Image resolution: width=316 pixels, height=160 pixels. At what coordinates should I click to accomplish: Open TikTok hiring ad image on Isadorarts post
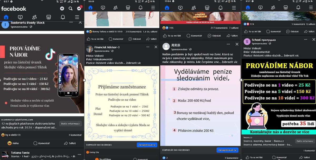pos(42,74)
